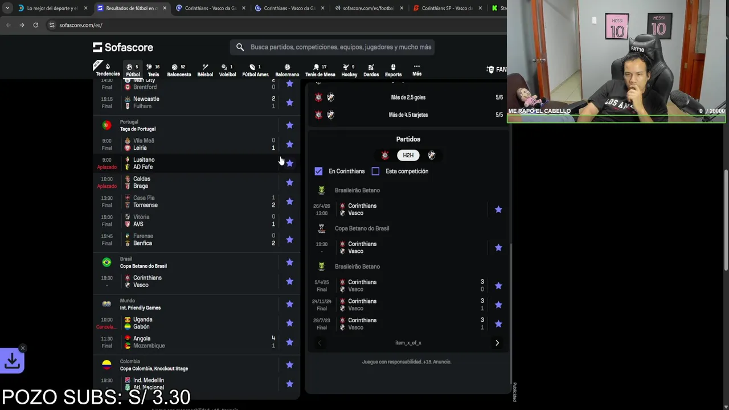The width and height of the screenshot is (729, 410).
Task: Select the Hockey sport category
Action: tap(349, 70)
